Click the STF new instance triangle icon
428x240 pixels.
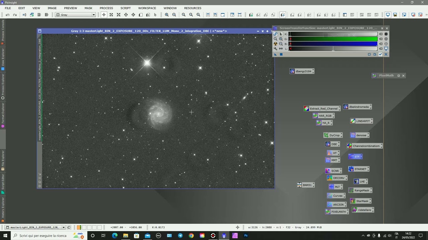[276, 54]
